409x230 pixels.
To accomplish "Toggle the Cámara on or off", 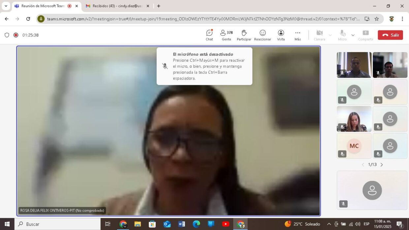I will (x=319, y=35).
